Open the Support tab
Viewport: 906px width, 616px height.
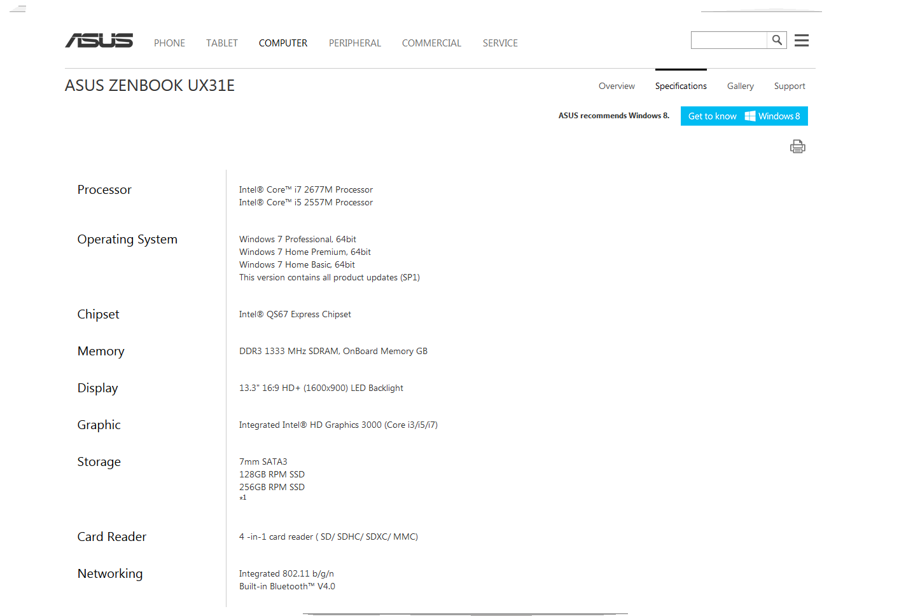[x=790, y=86]
